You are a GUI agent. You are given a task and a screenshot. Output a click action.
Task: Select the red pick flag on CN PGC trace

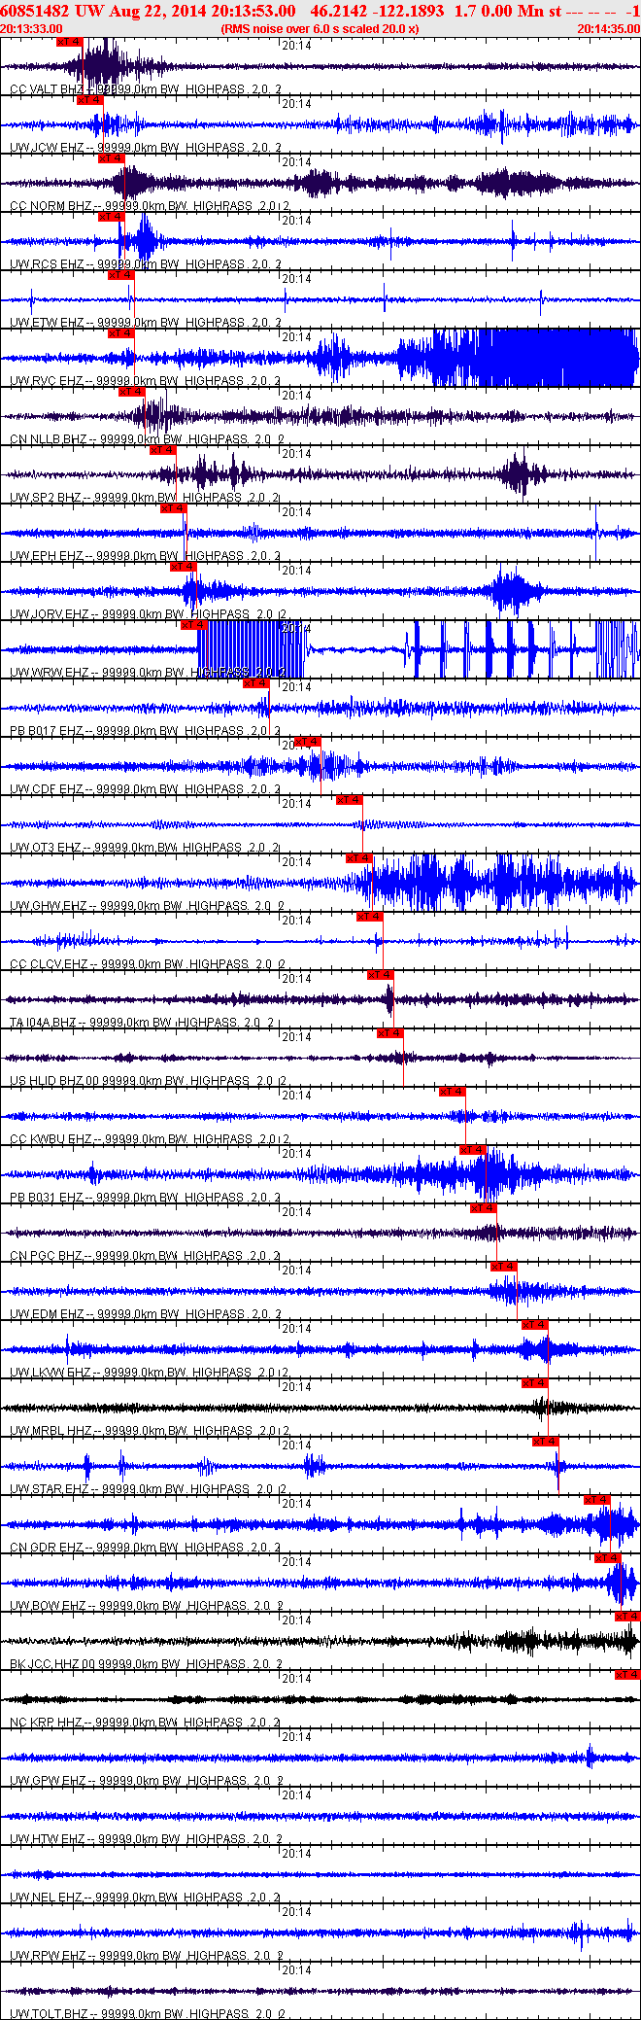(484, 1208)
